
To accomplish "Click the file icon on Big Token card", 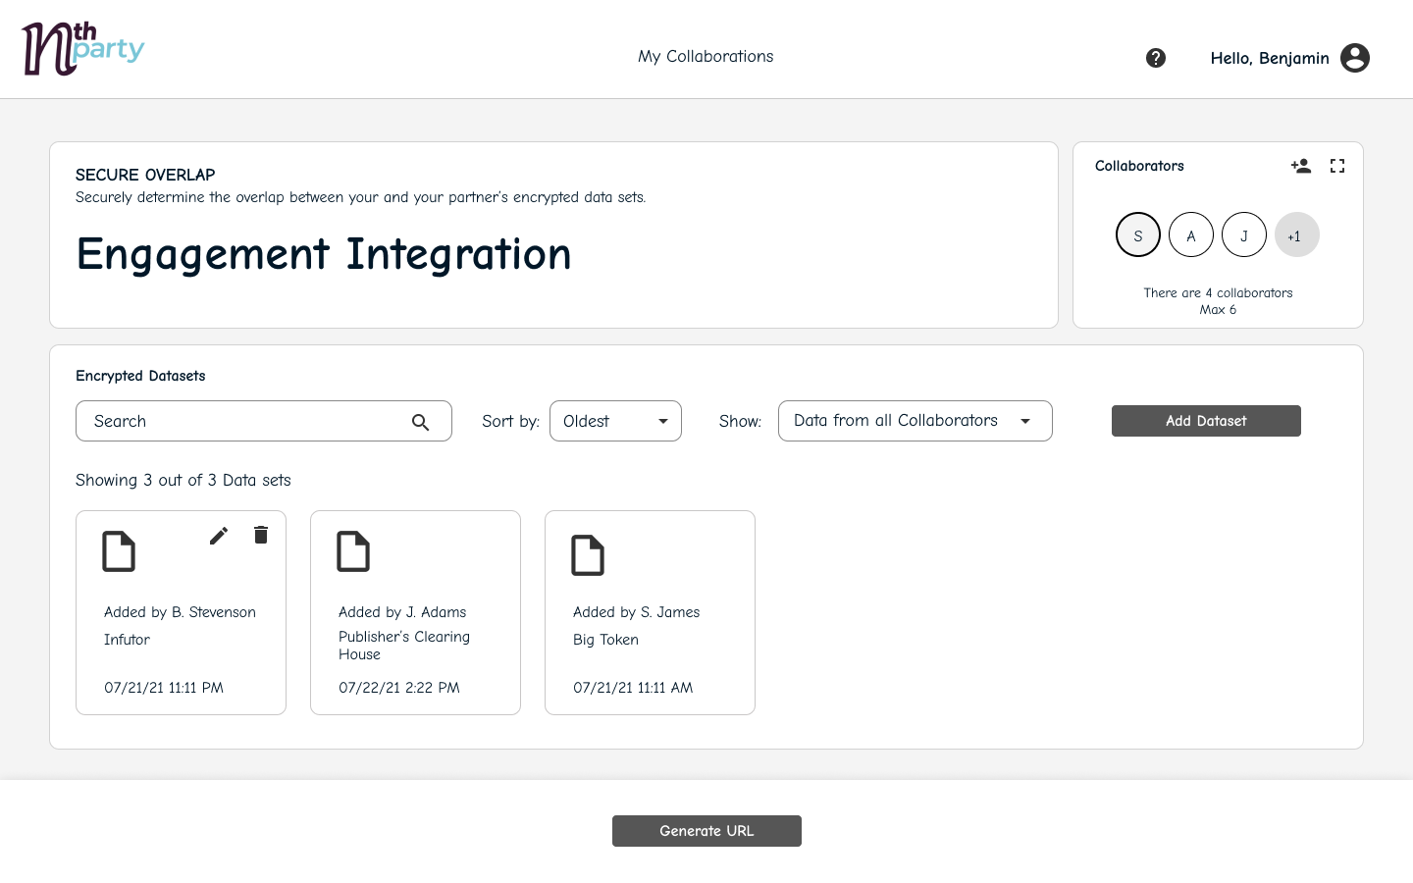I will click(x=588, y=555).
